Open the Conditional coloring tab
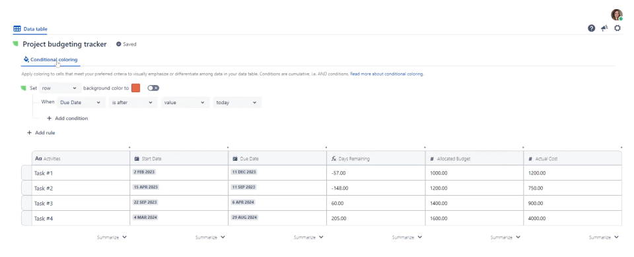Viewport: 634px width, 257px height. (51, 60)
